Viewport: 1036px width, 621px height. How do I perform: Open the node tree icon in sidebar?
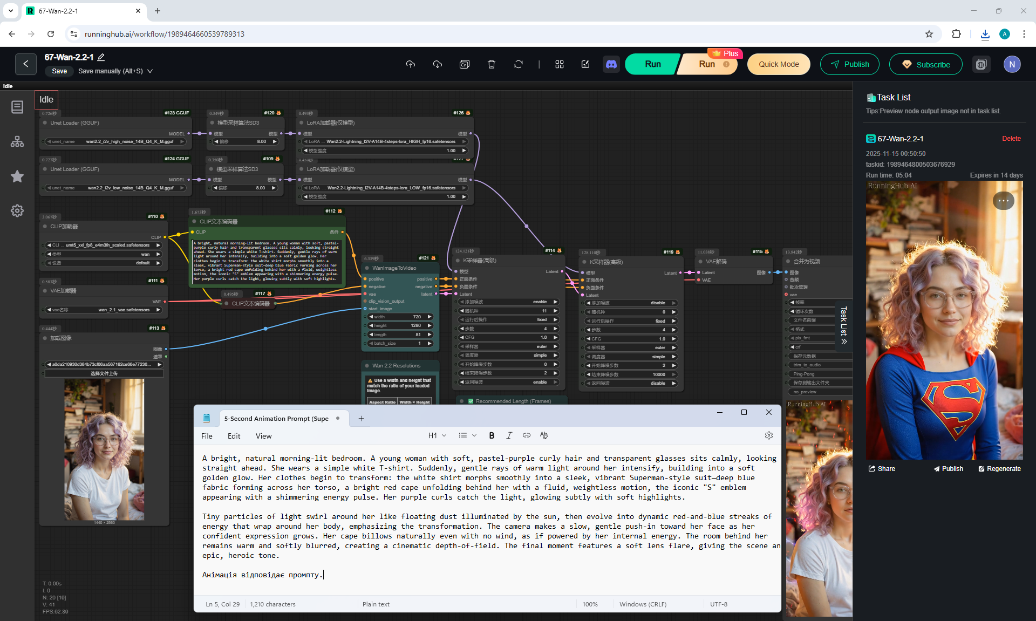[x=17, y=142]
